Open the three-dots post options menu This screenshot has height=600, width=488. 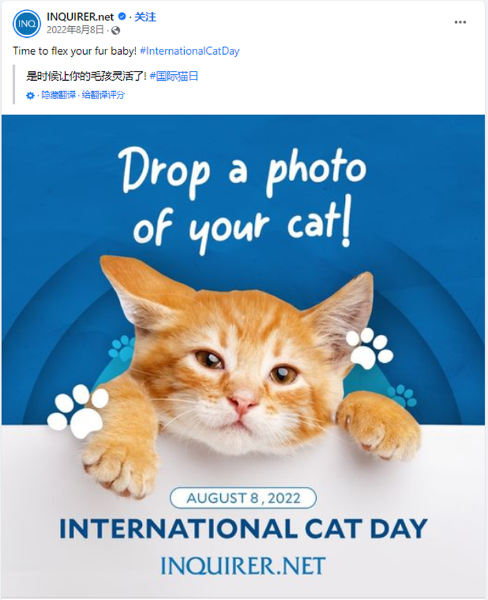460,22
